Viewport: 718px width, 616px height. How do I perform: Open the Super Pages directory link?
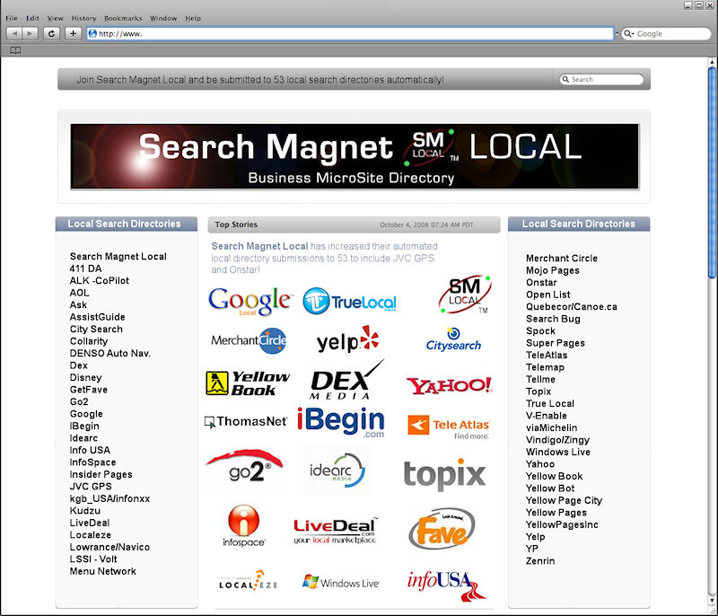556,343
